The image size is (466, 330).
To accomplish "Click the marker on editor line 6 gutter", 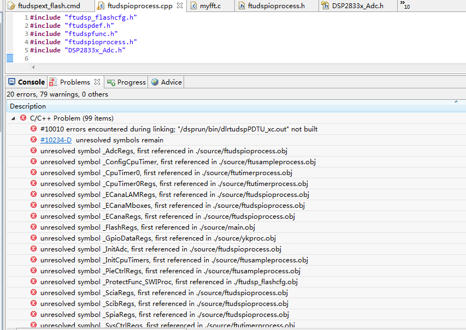I will click(x=10, y=58).
